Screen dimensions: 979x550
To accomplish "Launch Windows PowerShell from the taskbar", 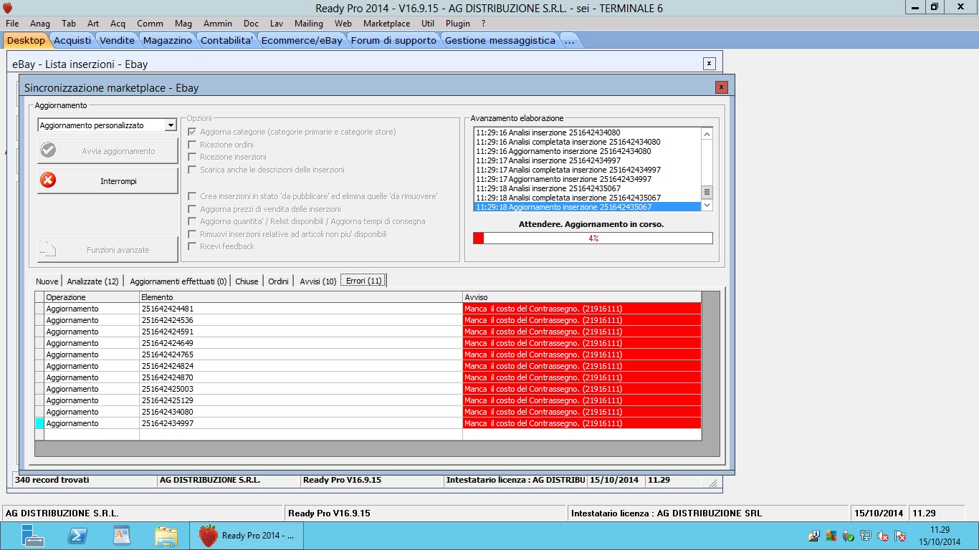I will click(77, 535).
